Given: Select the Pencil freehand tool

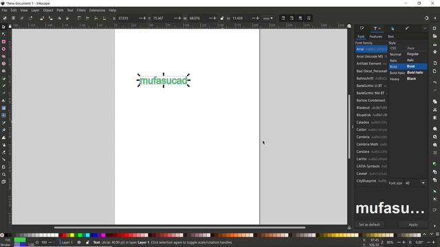Looking at the screenshot, I should 3,86.
